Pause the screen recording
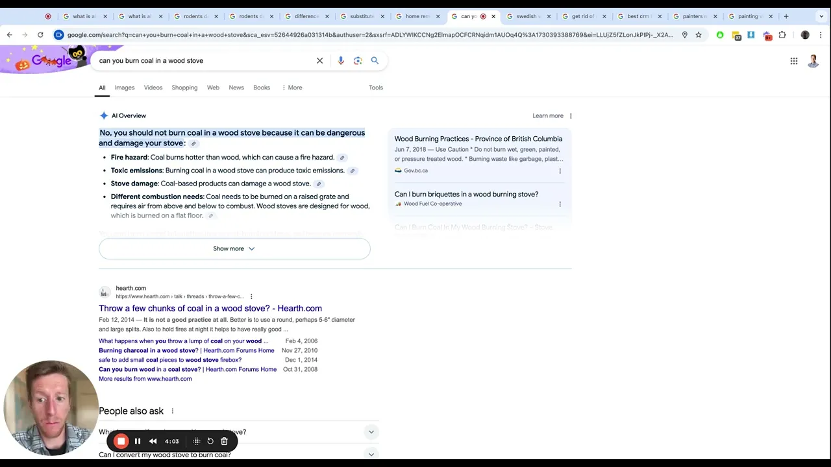This screenshot has height=467, width=831. [x=138, y=441]
